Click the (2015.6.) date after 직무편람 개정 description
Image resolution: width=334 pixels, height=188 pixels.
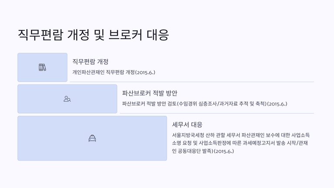coord(145,72)
